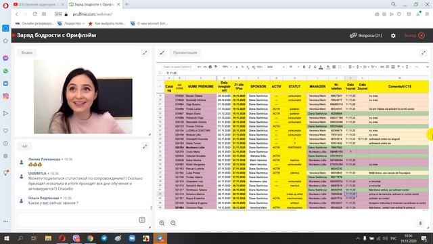Open webinar settings gear icon

[x=393, y=36]
